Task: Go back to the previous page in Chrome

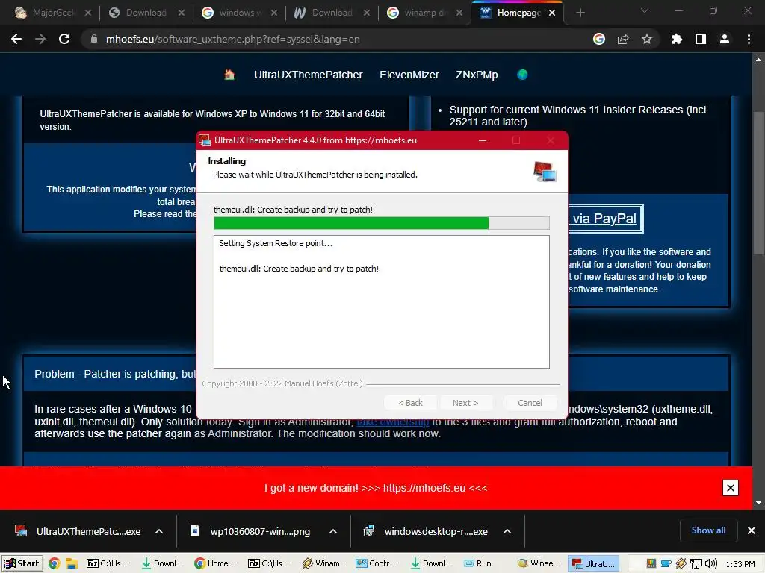Action: [x=16, y=39]
